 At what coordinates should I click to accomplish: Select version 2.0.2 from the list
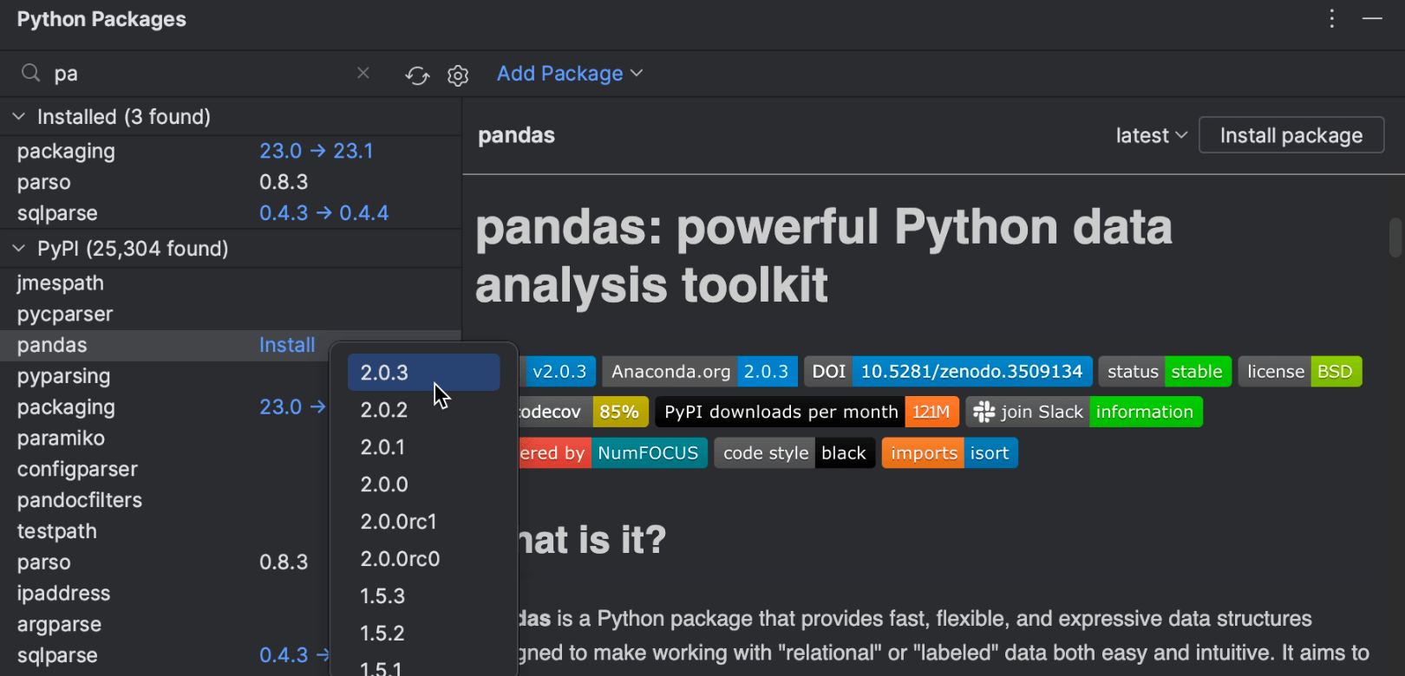[384, 410]
